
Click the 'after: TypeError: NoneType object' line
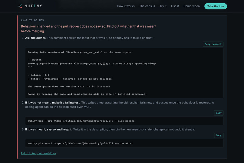(x=70, y=79)
